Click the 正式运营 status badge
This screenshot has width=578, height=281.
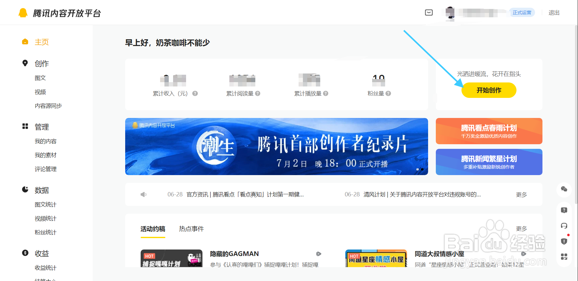coord(522,12)
